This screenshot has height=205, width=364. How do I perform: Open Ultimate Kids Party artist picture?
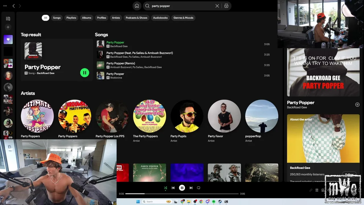click(37, 116)
